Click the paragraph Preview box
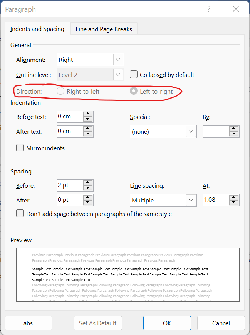The height and width of the screenshot is (335, 250). click(x=128, y=275)
